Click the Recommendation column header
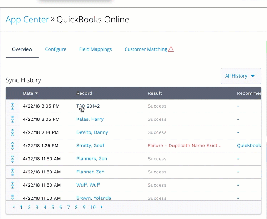Viewport: 267px width, 219px height. click(x=249, y=93)
